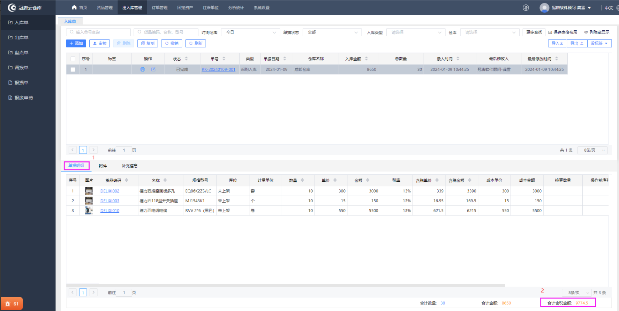Expand the 设标签 dropdown button
Viewport: 619px width, 311px height.
pos(599,43)
